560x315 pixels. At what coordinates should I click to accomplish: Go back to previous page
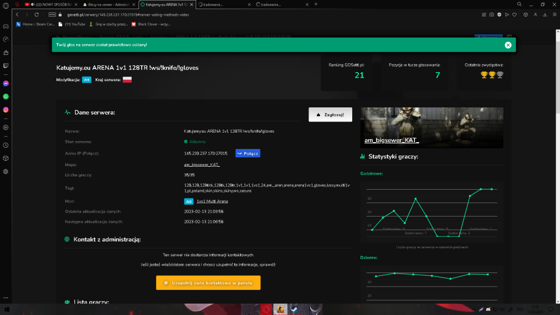pyautogui.click(x=17, y=15)
